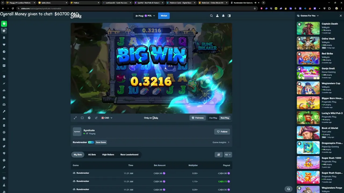Image resolution: width=344 pixels, height=193 pixels.
Task: Open the Wallet
Action: [x=164, y=16]
